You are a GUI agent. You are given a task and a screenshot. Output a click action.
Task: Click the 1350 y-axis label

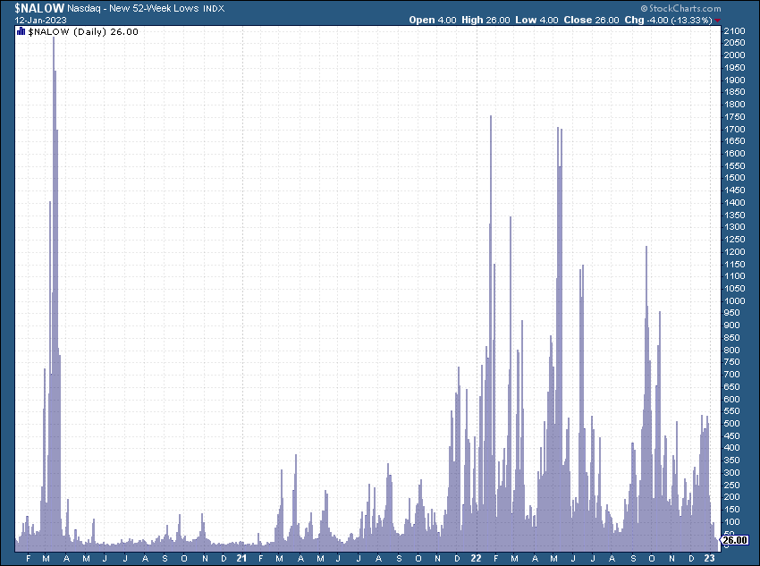(734, 215)
